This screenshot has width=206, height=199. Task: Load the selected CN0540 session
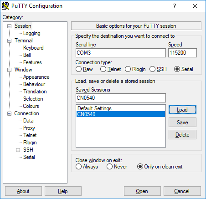tap(182, 110)
